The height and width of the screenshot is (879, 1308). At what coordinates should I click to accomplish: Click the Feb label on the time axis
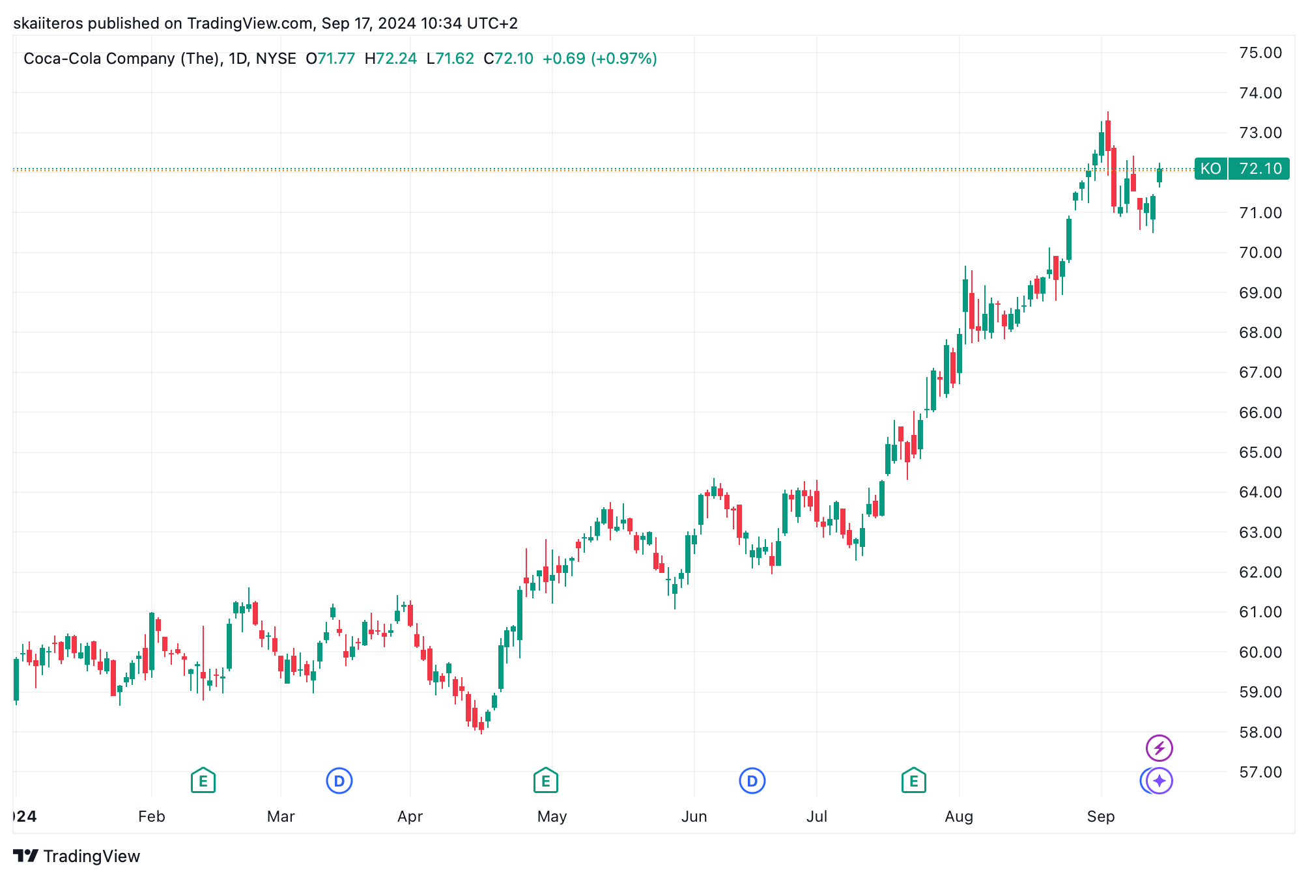click(x=152, y=816)
